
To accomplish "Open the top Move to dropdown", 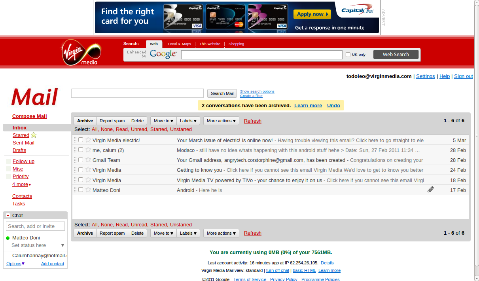I will coord(163,121).
